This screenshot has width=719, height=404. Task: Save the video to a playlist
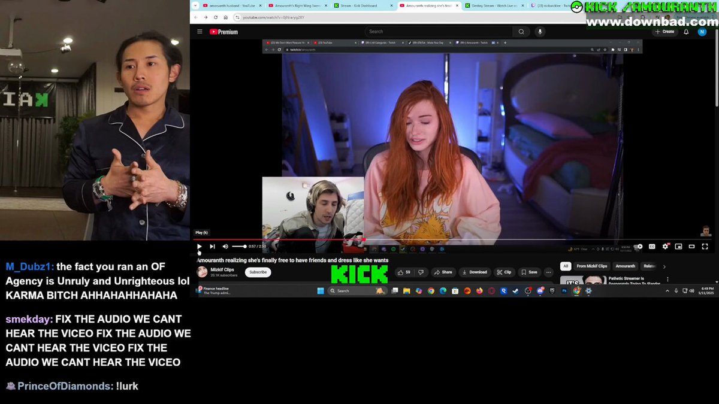[529, 272]
